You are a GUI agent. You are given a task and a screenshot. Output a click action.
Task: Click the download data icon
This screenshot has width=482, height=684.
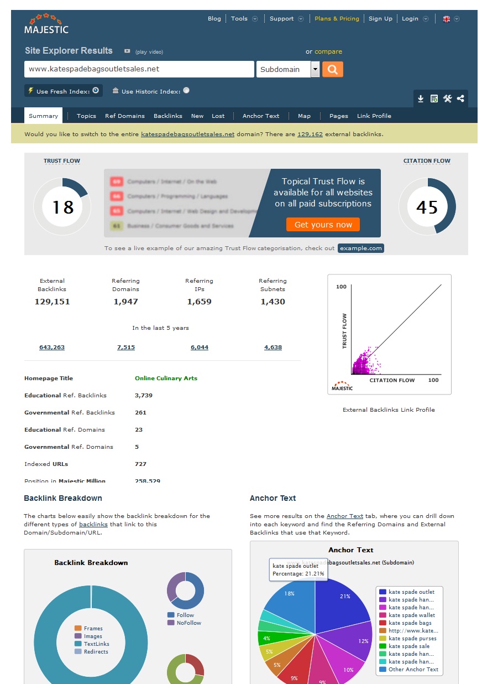[x=421, y=99]
